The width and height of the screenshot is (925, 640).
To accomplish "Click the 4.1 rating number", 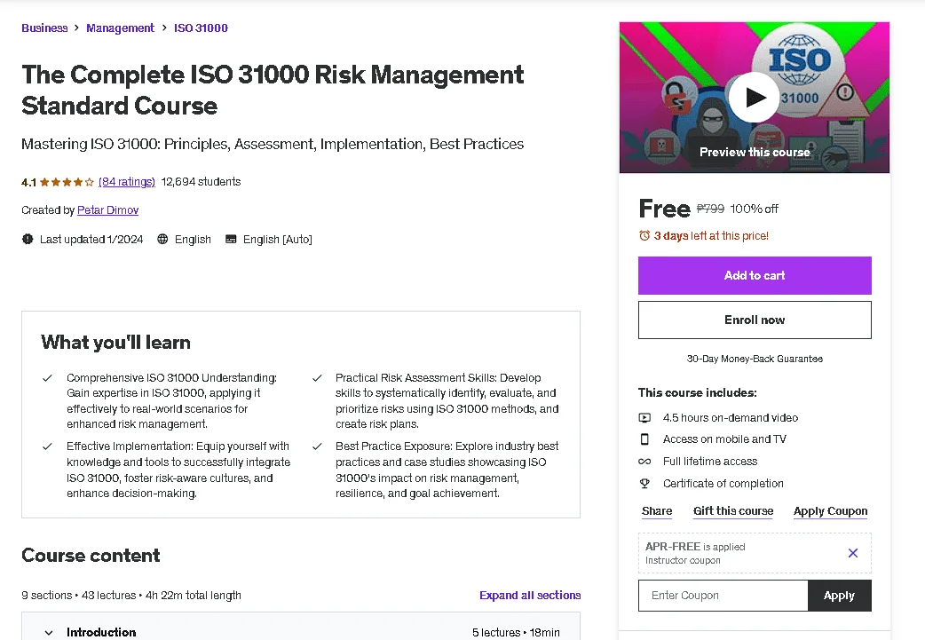I will click(29, 182).
